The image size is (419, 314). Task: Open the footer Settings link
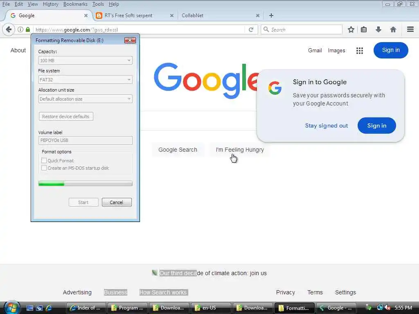[345, 292]
